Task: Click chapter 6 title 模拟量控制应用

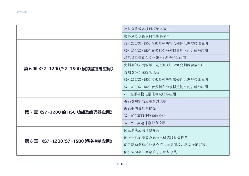Action: (x=69, y=69)
